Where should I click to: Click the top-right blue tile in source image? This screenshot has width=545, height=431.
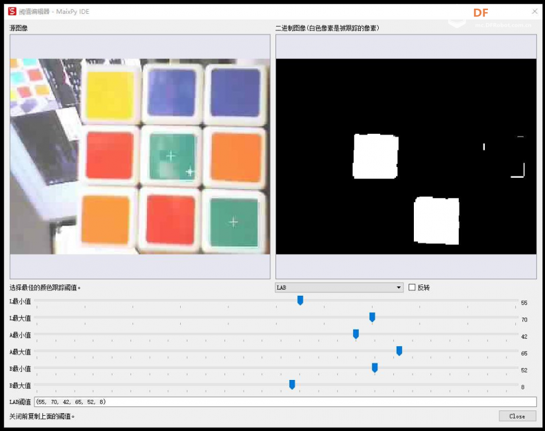point(235,92)
